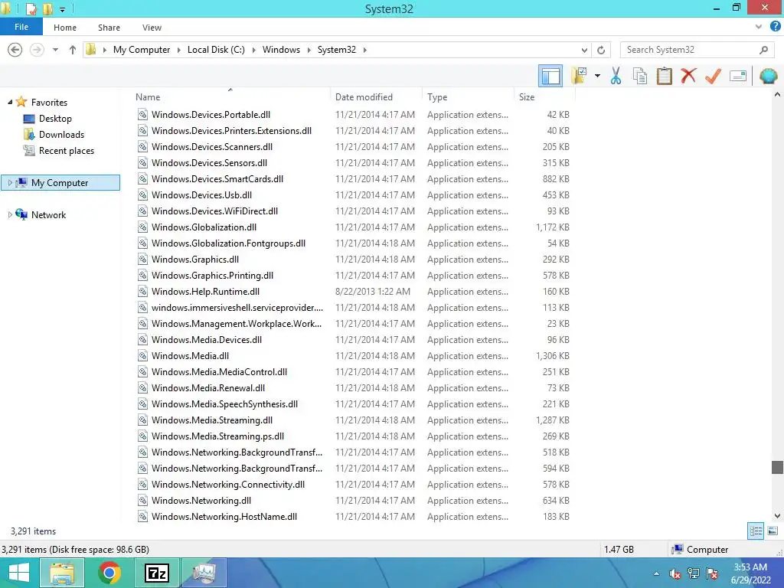Click the orange checkmark Properties icon
784x588 pixels.
[713, 76]
